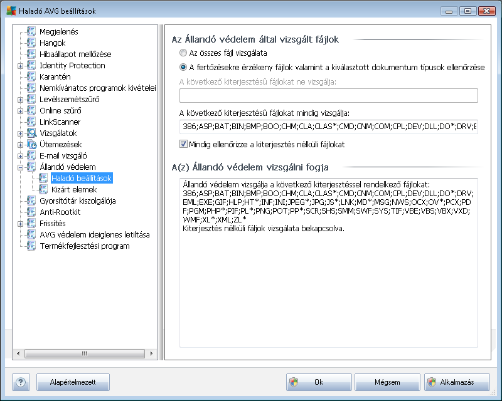Image resolution: width=502 pixels, height=401 pixels.
Task: Click the Frissítés item icon
Action: [31, 223]
